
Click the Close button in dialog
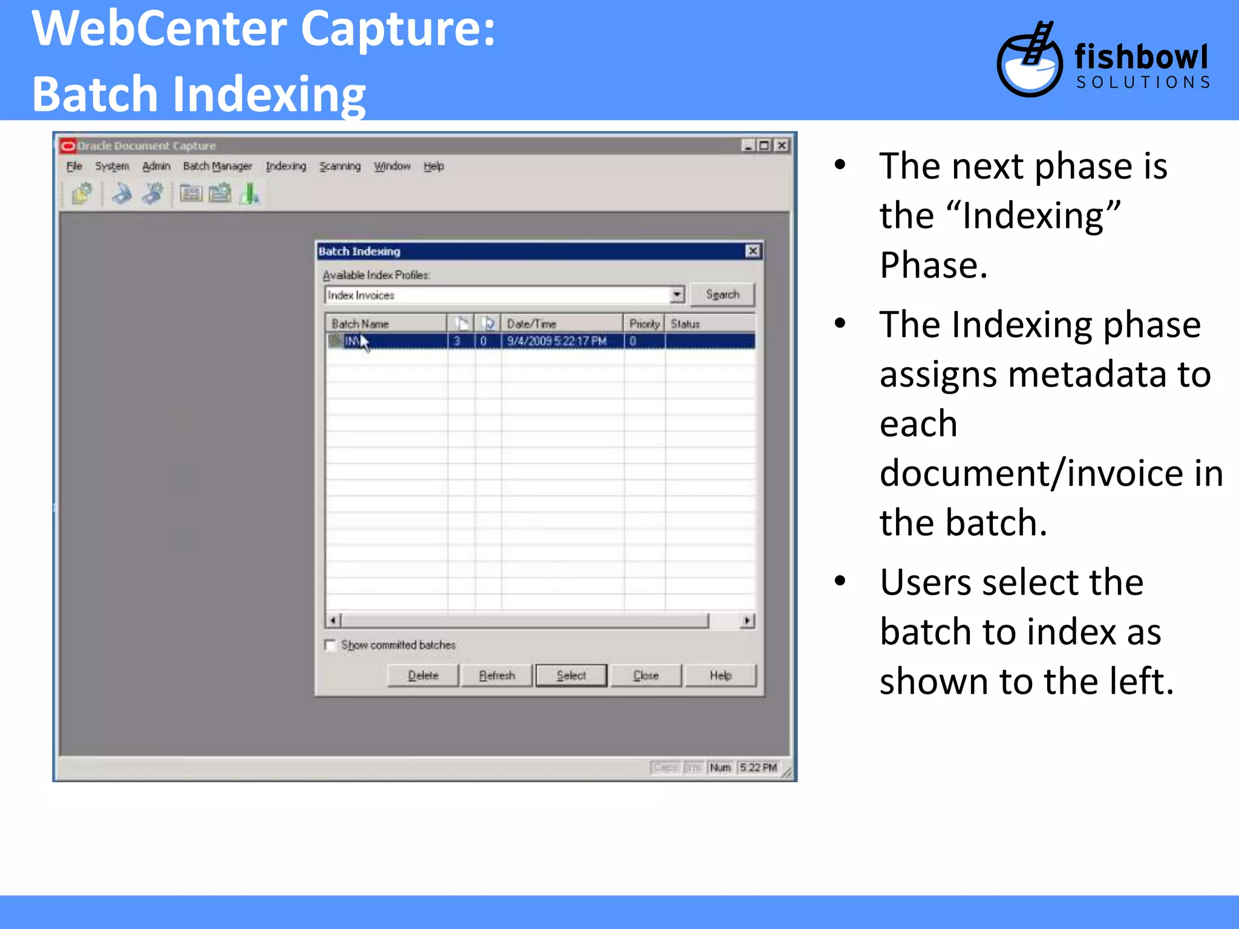click(646, 675)
